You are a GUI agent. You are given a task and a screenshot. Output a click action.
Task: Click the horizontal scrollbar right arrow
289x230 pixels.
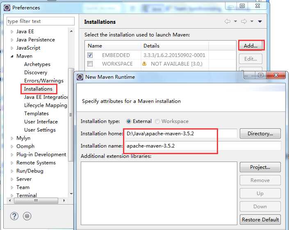coord(64,200)
